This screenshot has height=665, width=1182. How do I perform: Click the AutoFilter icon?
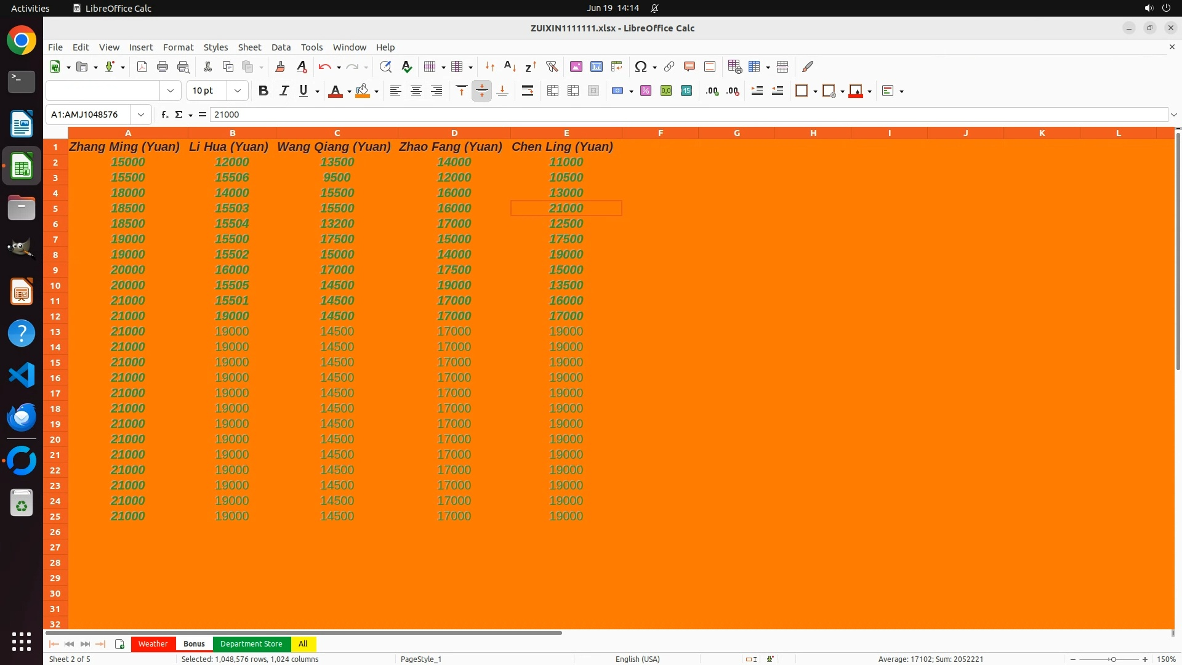(x=552, y=66)
